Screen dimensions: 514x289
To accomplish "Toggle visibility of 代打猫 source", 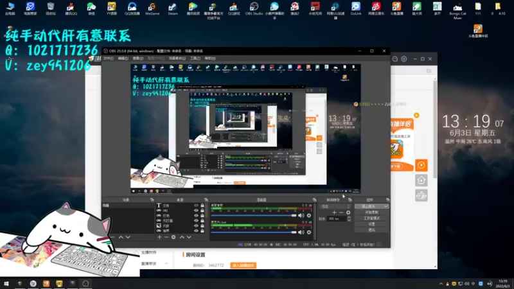I will tap(196, 220).
